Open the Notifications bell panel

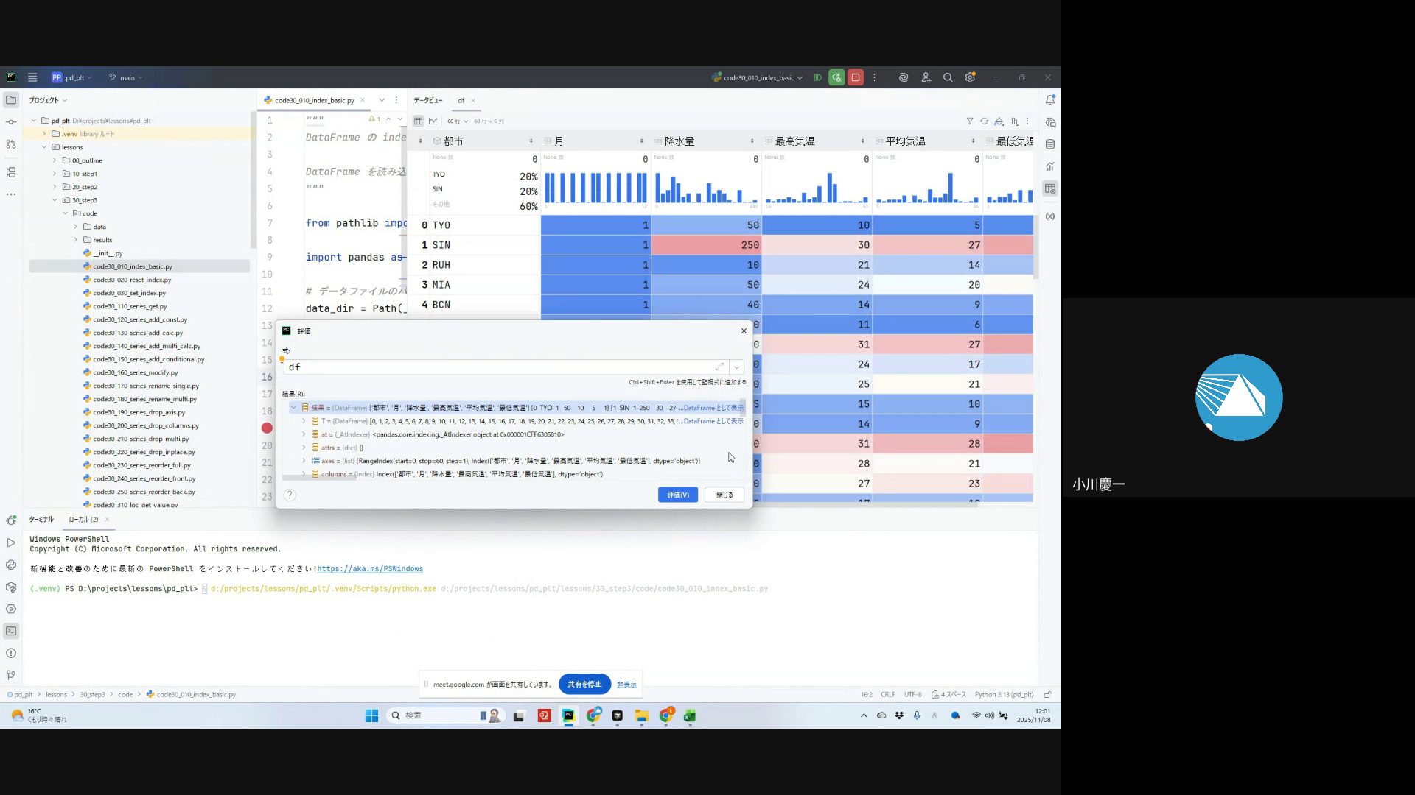[x=1050, y=100]
